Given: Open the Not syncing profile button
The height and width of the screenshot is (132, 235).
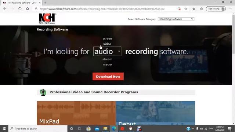Looking at the screenshot, I should click(x=216, y=9).
